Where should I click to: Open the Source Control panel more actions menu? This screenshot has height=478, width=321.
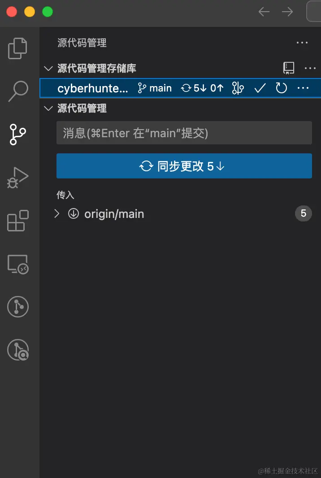(302, 43)
